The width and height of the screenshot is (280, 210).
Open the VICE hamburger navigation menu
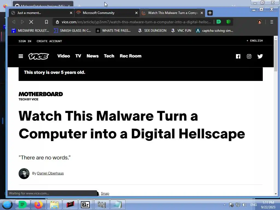point(21,56)
